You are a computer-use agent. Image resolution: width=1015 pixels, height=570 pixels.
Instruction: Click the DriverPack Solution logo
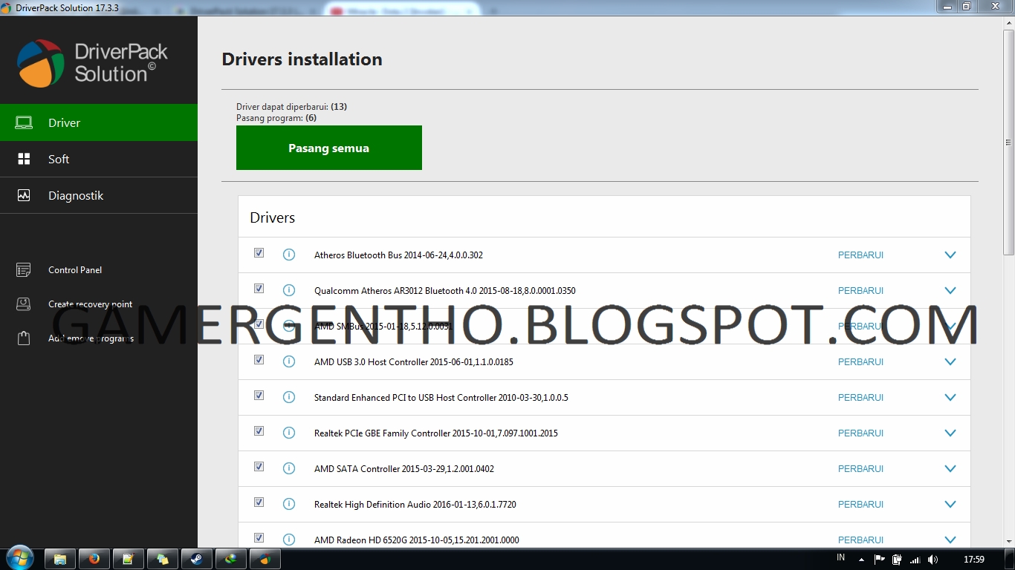tap(93, 62)
